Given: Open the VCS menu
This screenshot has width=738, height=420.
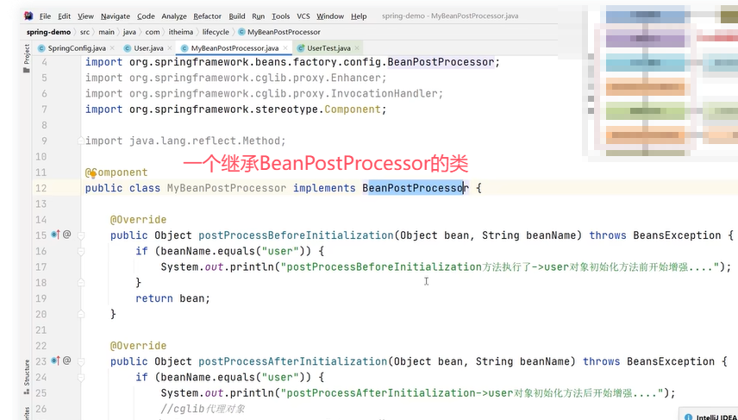Looking at the screenshot, I should pos(303,16).
